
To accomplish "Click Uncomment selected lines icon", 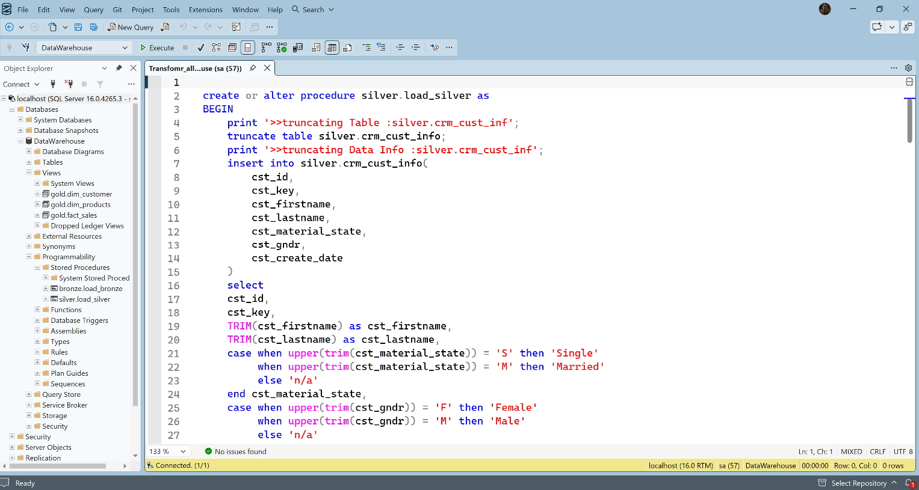I will (382, 47).
